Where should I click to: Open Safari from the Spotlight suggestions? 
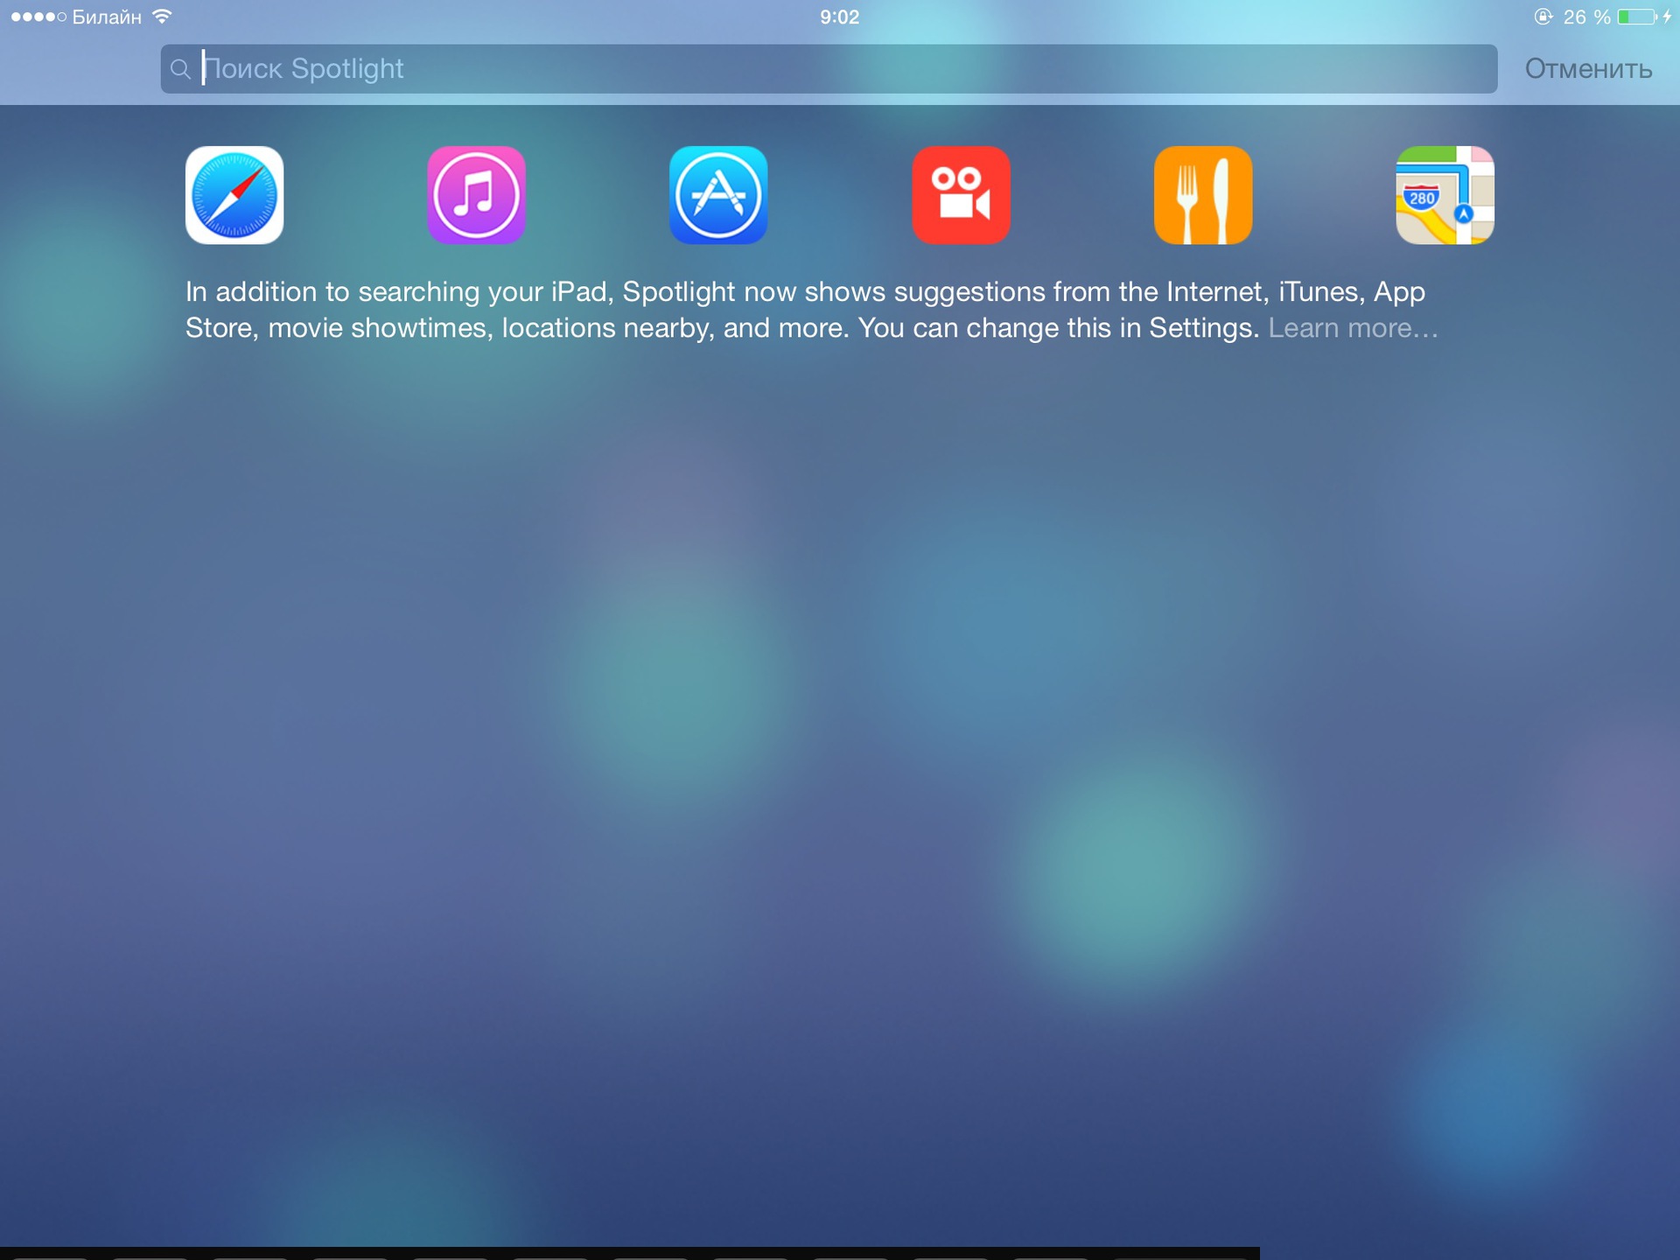tap(234, 195)
